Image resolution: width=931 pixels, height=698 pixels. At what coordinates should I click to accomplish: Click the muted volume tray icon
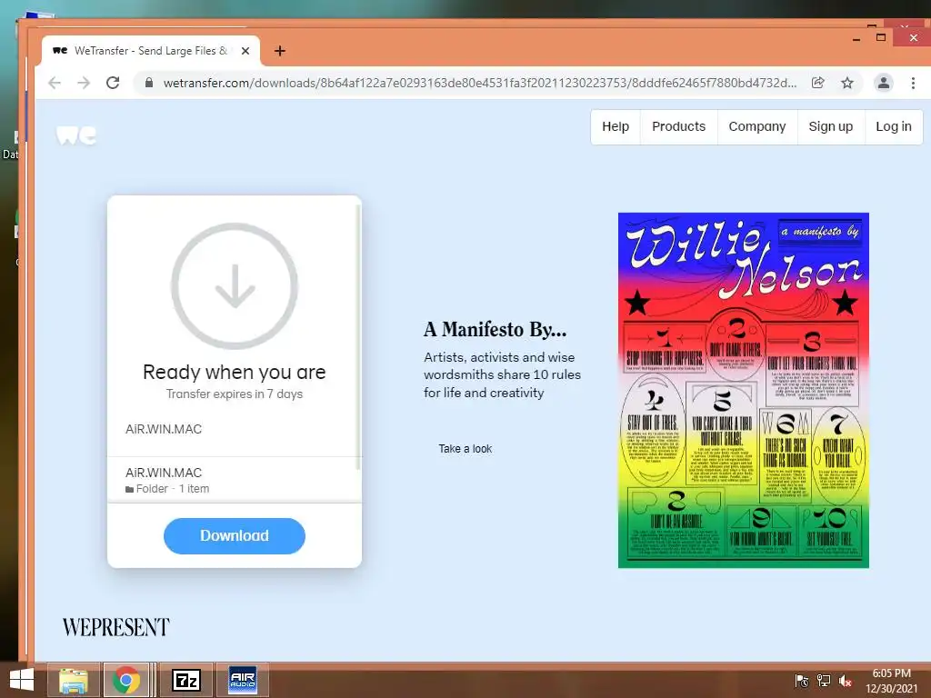(846, 681)
